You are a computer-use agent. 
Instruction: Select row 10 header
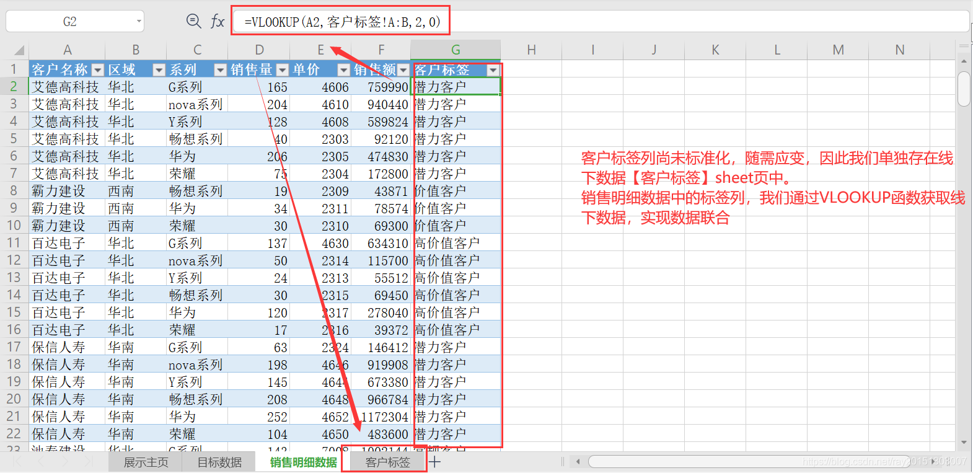click(x=14, y=225)
